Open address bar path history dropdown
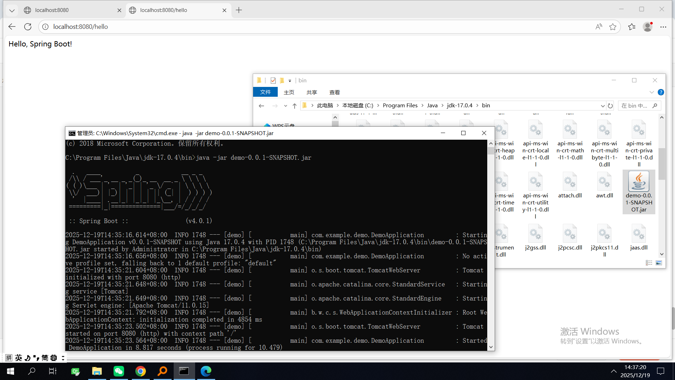This screenshot has height=380, width=675. pos(603,106)
